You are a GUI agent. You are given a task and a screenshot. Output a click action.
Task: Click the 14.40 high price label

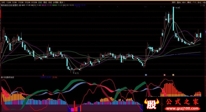click(177, 8)
